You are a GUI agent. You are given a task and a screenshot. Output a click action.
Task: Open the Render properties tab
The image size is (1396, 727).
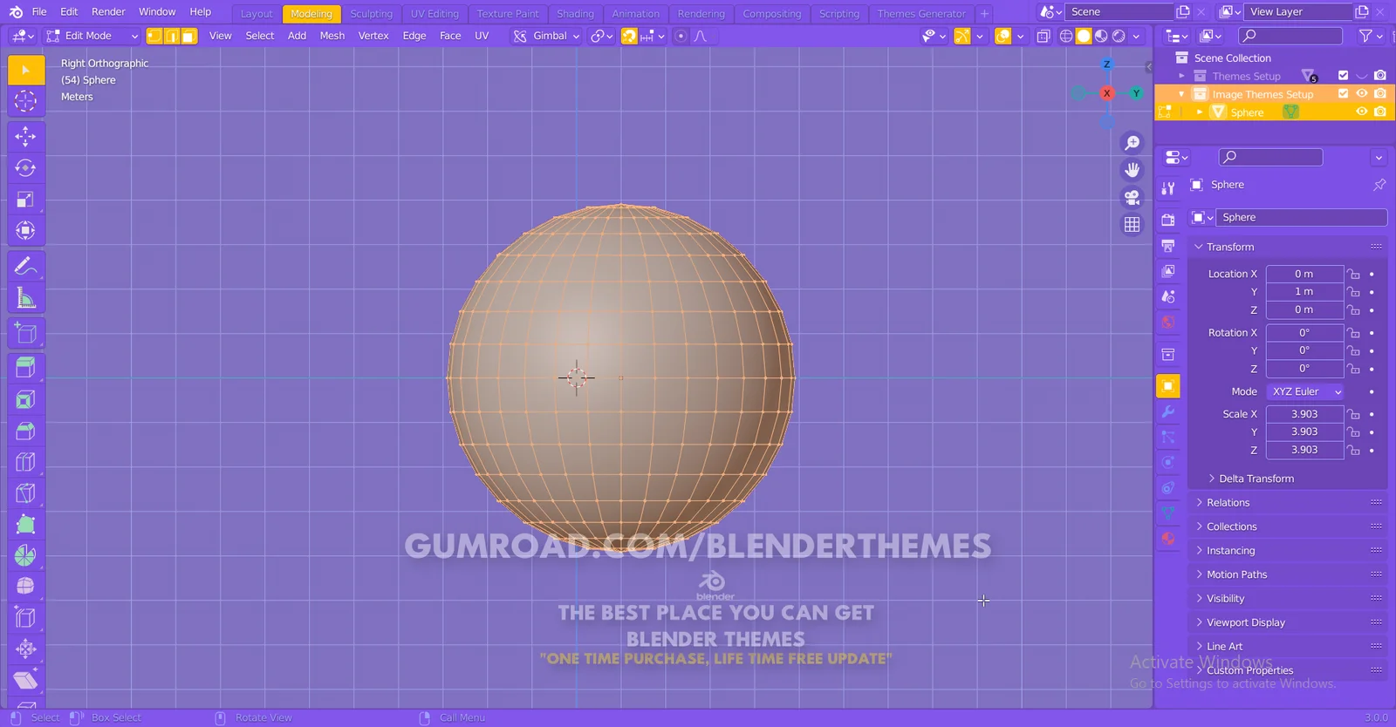[1168, 220]
